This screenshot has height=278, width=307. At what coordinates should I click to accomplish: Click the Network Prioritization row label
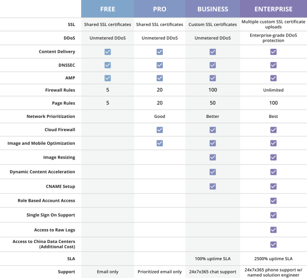(x=51, y=116)
